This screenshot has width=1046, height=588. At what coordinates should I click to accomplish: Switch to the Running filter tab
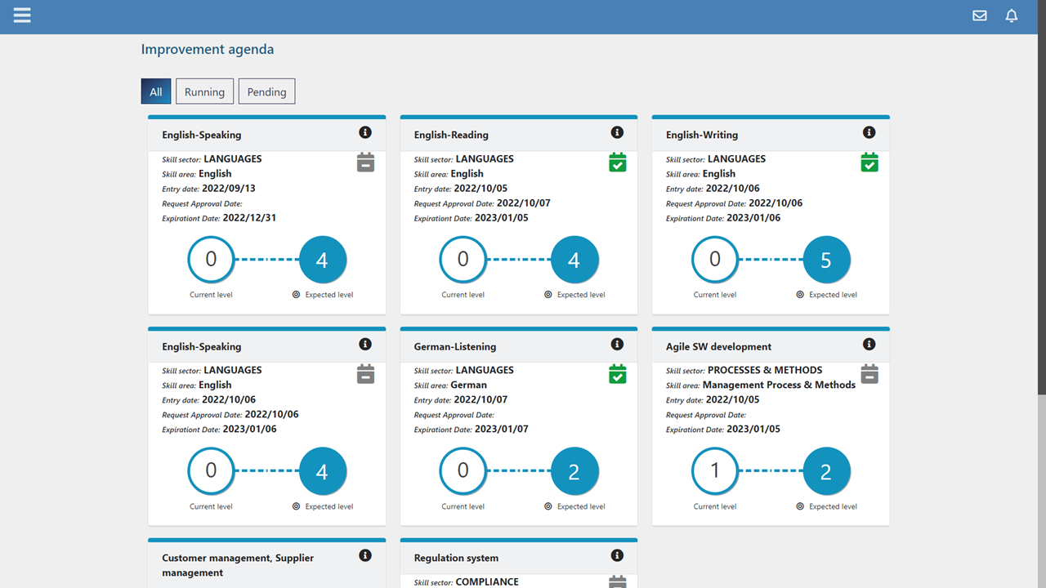[204, 91]
